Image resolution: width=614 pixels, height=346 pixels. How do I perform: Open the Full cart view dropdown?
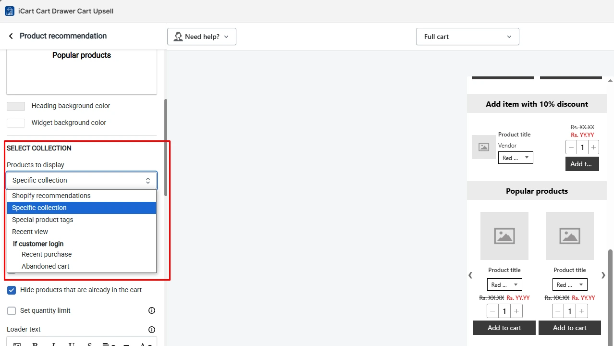point(467,37)
